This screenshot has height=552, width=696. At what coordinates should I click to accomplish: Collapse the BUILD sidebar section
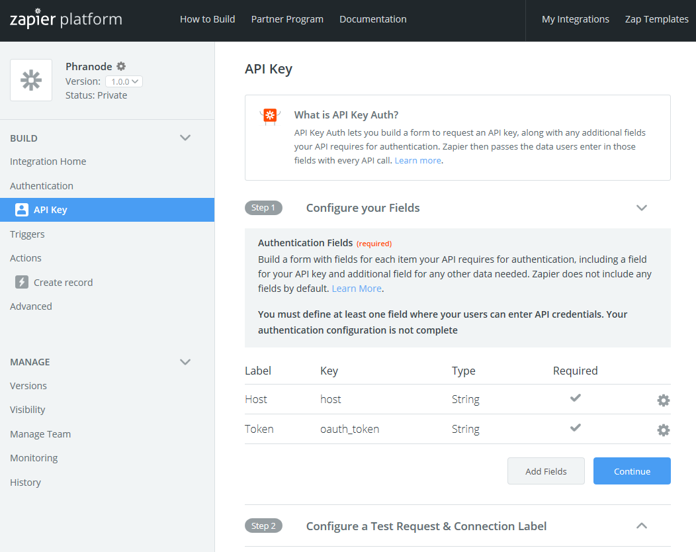(185, 138)
